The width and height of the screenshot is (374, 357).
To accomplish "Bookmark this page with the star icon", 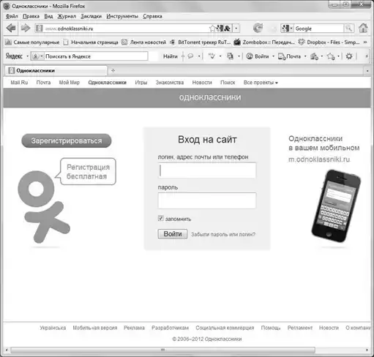I will click(x=212, y=29).
